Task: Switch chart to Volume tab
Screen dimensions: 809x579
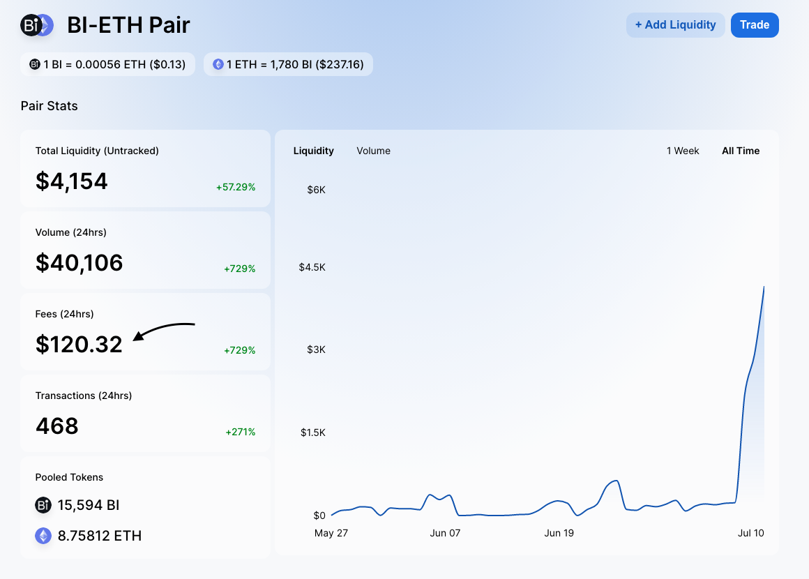Action: point(374,151)
